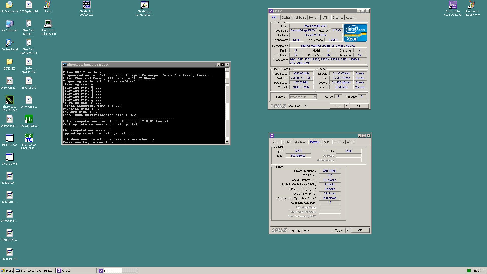Click Start button on taskbar
The image size is (487, 274).
(7, 271)
